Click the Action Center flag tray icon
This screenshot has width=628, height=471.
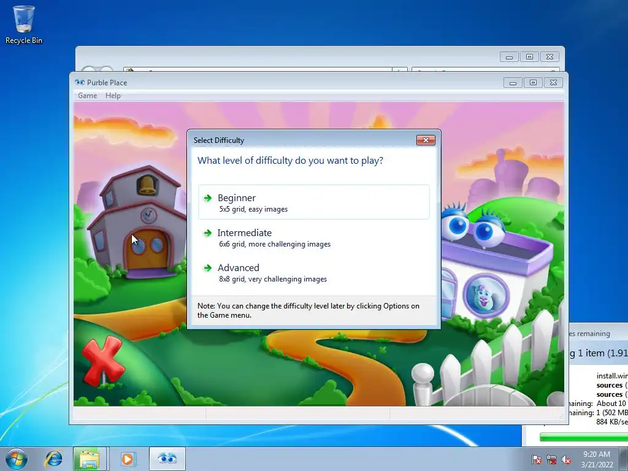[536, 459]
